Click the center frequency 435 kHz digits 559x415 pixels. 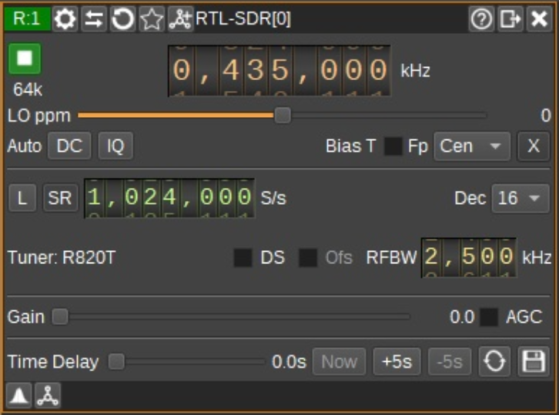coord(279,71)
